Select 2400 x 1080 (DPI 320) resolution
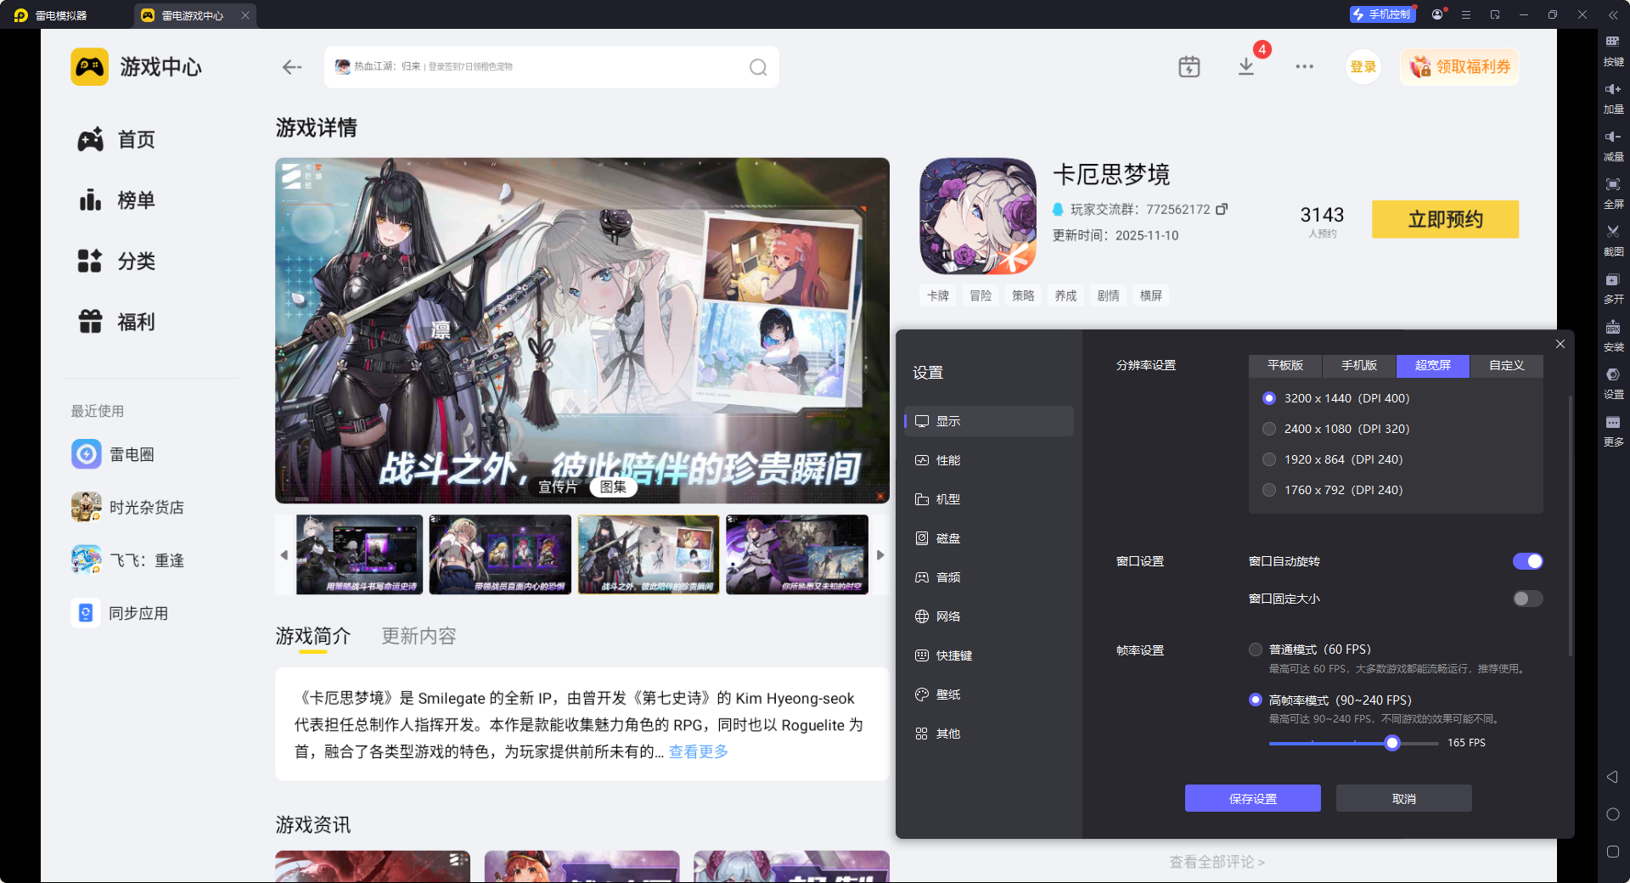This screenshot has width=1630, height=883. (1269, 429)
